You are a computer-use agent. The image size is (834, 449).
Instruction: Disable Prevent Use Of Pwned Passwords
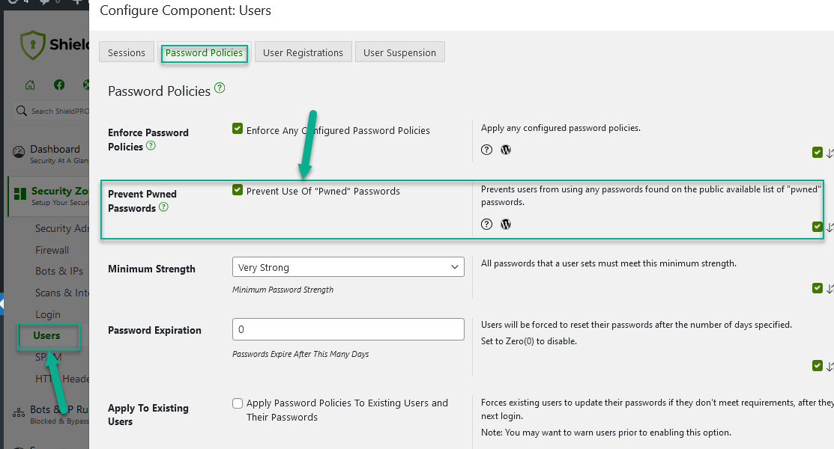(238, 189)
